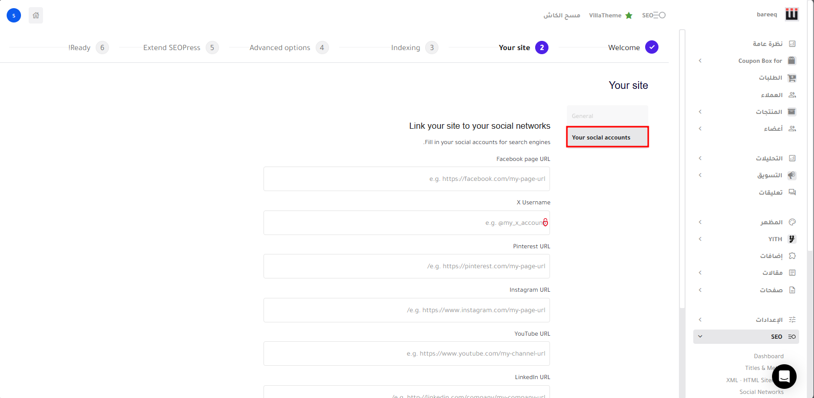Click the home icon in top bar

[36, 15]
